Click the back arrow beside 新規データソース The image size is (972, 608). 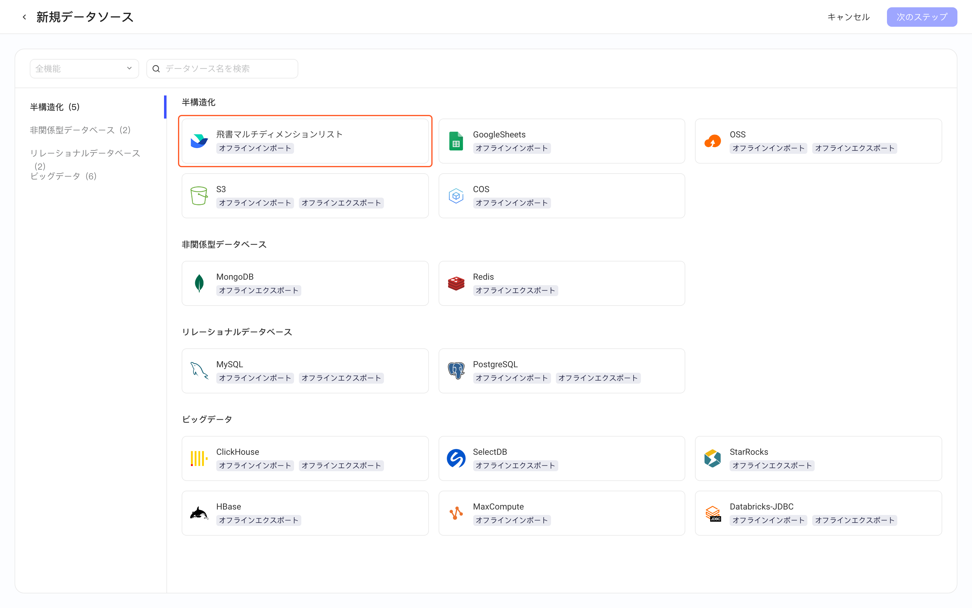point(25,17)
